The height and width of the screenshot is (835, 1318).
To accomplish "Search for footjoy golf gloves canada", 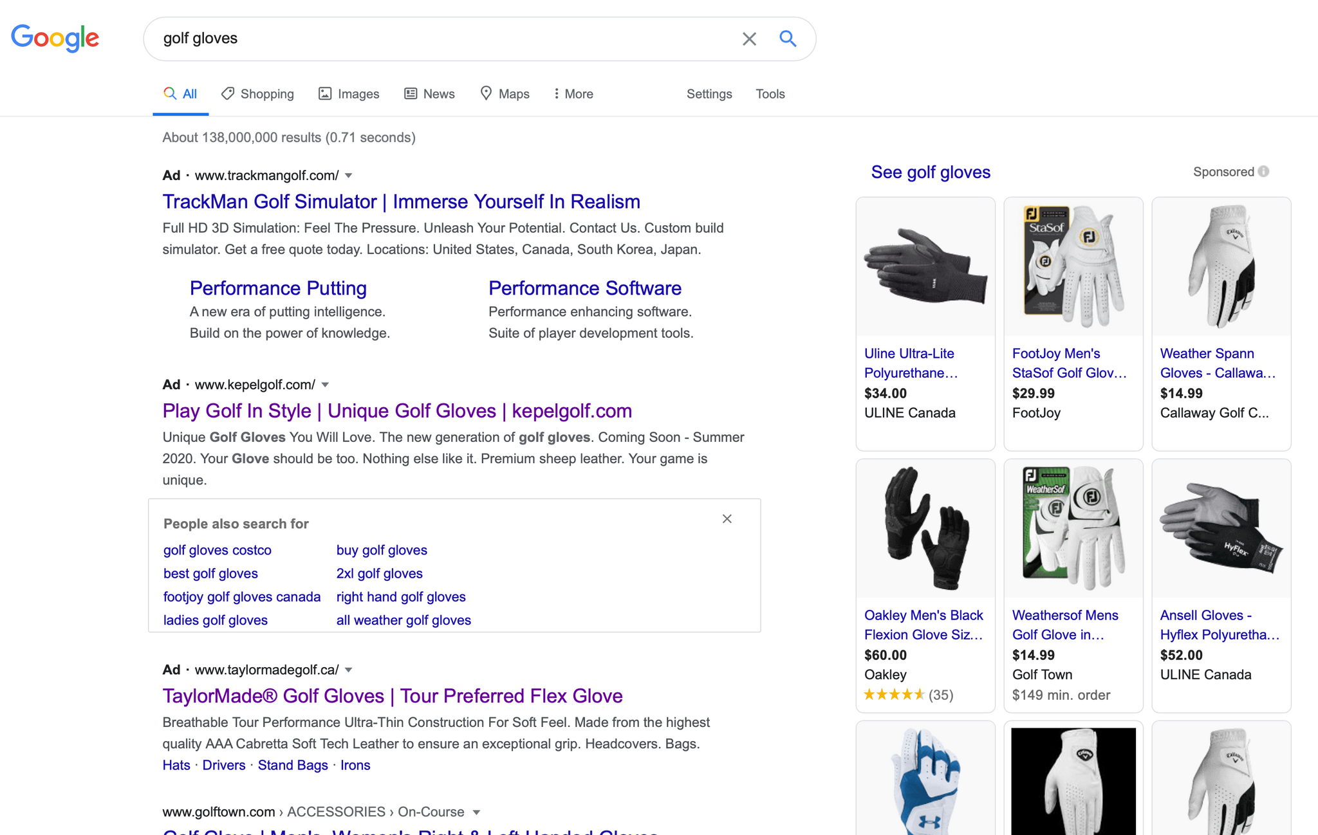I will [242, 596].
